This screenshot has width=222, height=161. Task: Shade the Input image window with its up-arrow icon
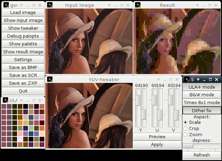(x=109, y=5)
